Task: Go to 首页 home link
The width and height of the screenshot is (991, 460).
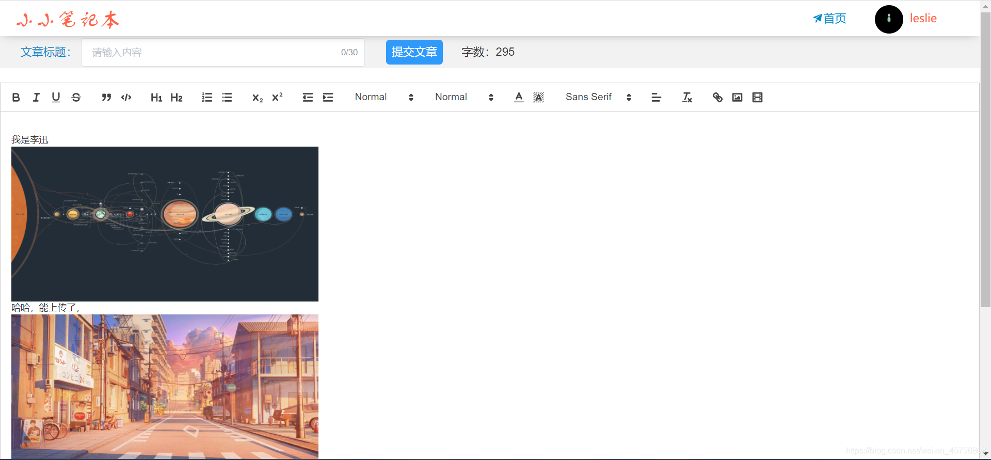Action: (x=829, y=19)
